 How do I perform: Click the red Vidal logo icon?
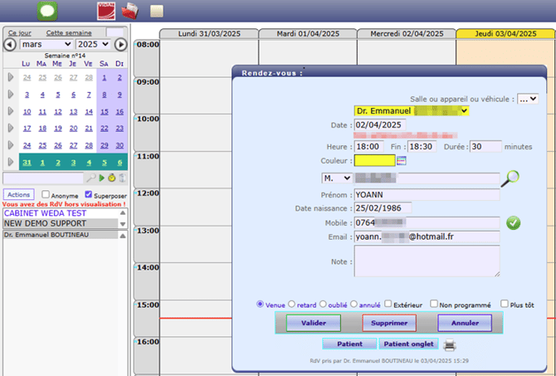tap(106, 11)
